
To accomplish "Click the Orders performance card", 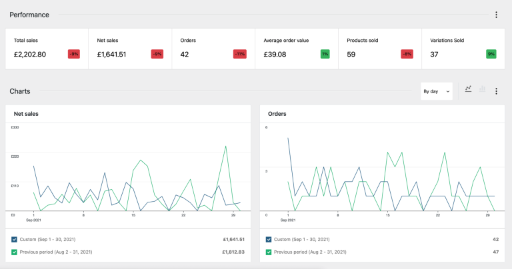I will click(213, 49).
